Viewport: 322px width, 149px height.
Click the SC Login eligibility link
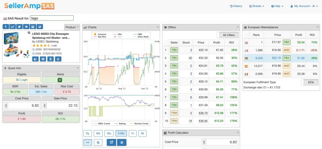22,80
